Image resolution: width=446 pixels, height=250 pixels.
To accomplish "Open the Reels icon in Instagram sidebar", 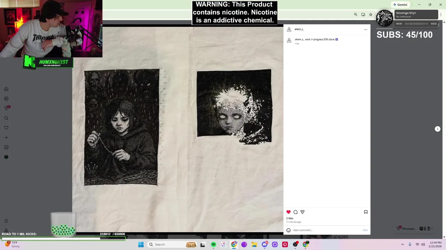I will 6,99.
